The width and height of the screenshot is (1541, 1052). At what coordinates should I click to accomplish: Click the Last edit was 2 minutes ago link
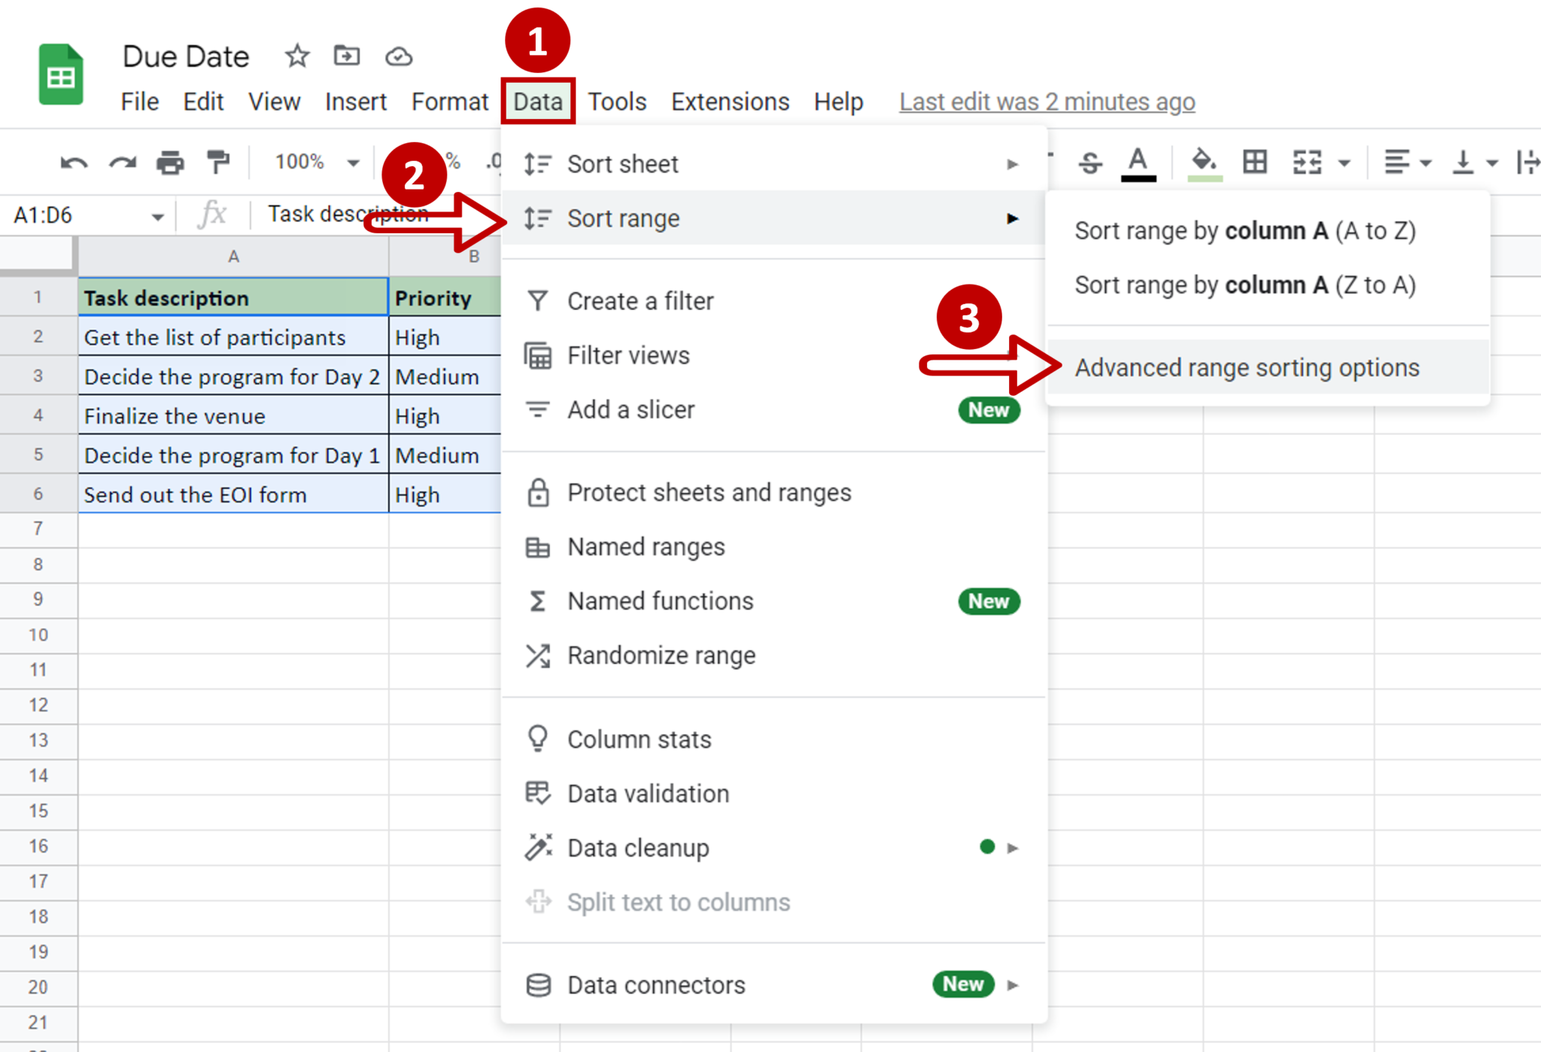click(1046, 102)
